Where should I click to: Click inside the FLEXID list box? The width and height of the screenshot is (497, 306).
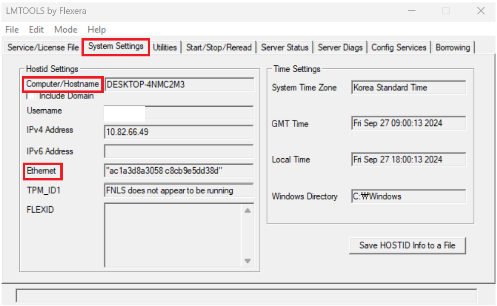pos(173,235)
